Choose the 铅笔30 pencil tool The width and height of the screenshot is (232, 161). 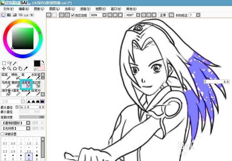pyautogui.click(x=36, y=92)
